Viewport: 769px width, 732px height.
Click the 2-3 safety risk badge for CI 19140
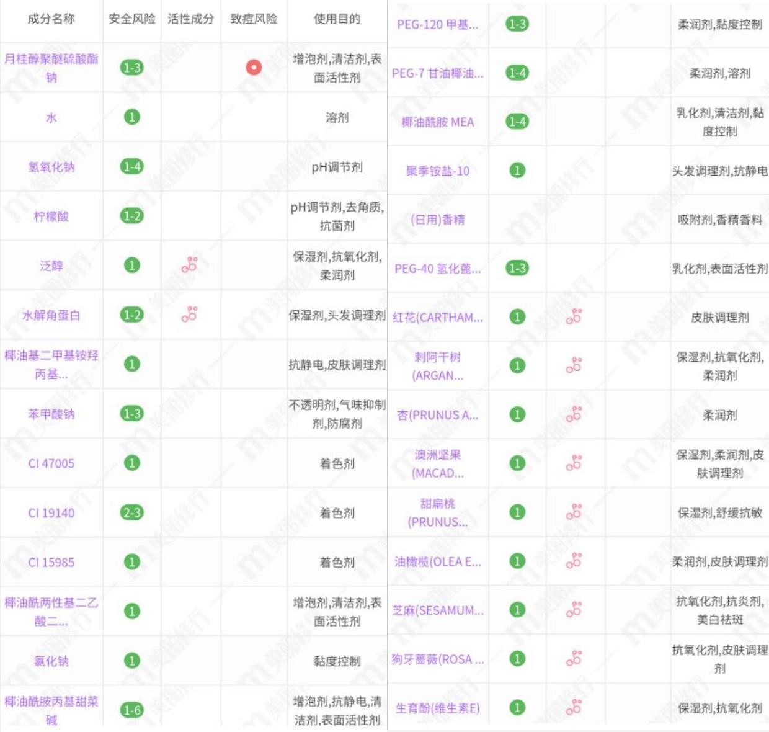click(132, 512)
